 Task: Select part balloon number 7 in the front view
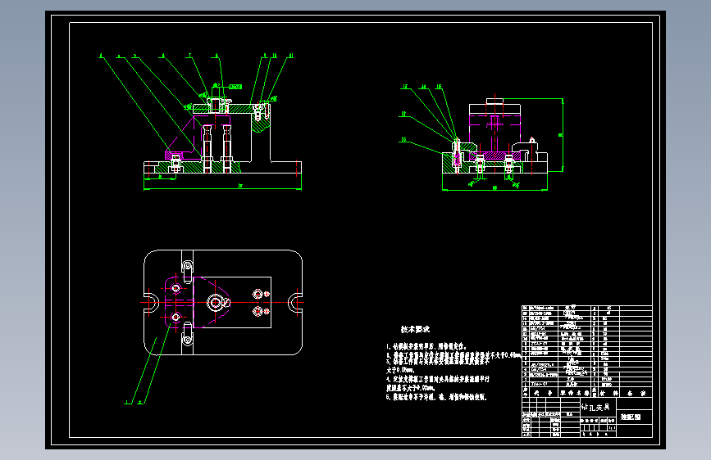pyautogui.click(x=189, y=56)
